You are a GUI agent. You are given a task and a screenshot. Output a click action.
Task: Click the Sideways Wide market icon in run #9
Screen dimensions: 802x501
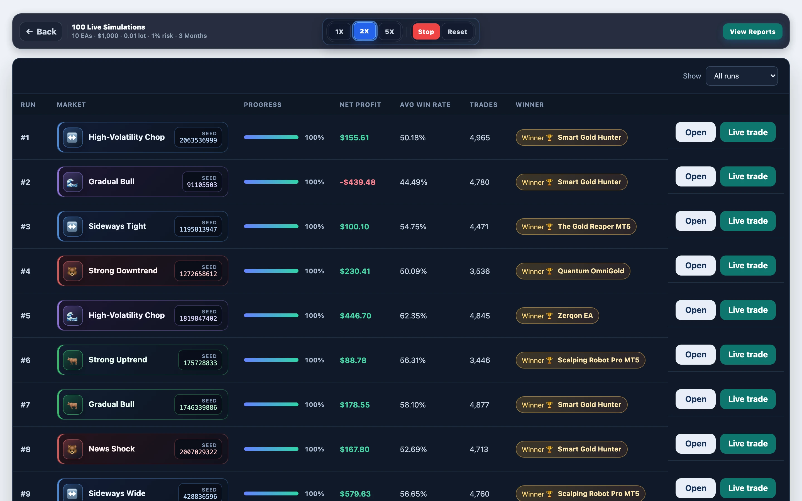73,494
